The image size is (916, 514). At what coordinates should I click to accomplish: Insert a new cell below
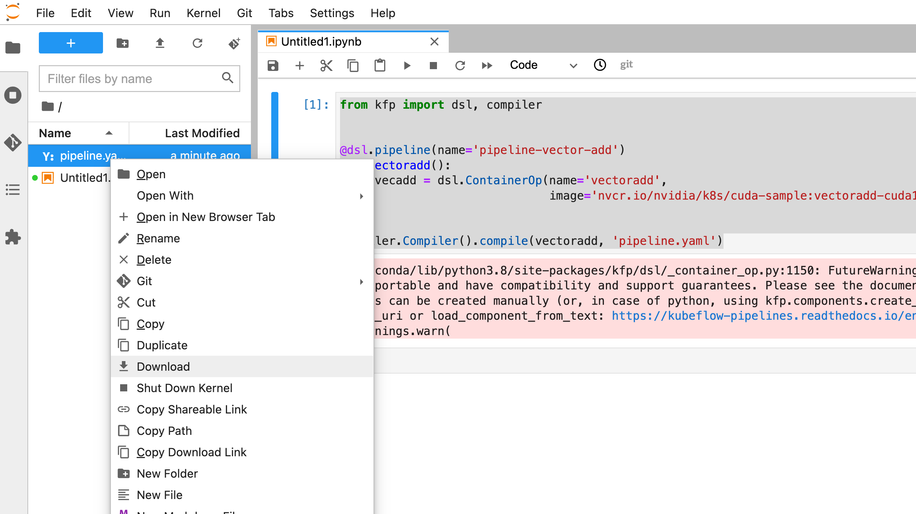click(299, 65)
